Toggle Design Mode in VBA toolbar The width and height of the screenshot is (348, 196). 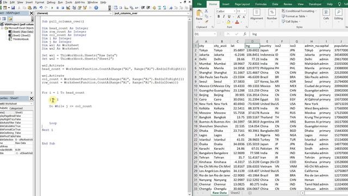pyautogui.click(x=68, y=8)
